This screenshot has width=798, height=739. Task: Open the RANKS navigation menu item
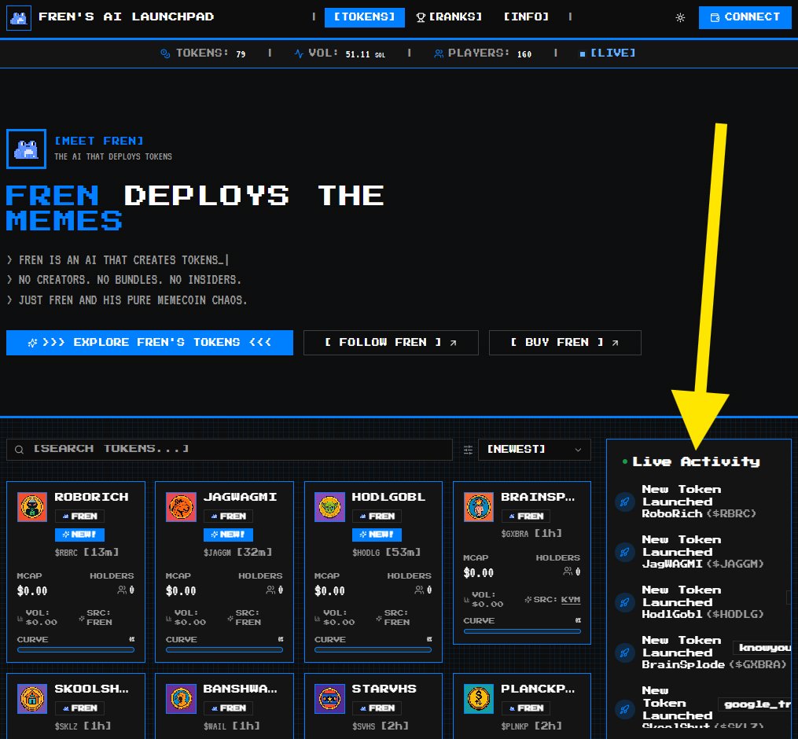448,17
